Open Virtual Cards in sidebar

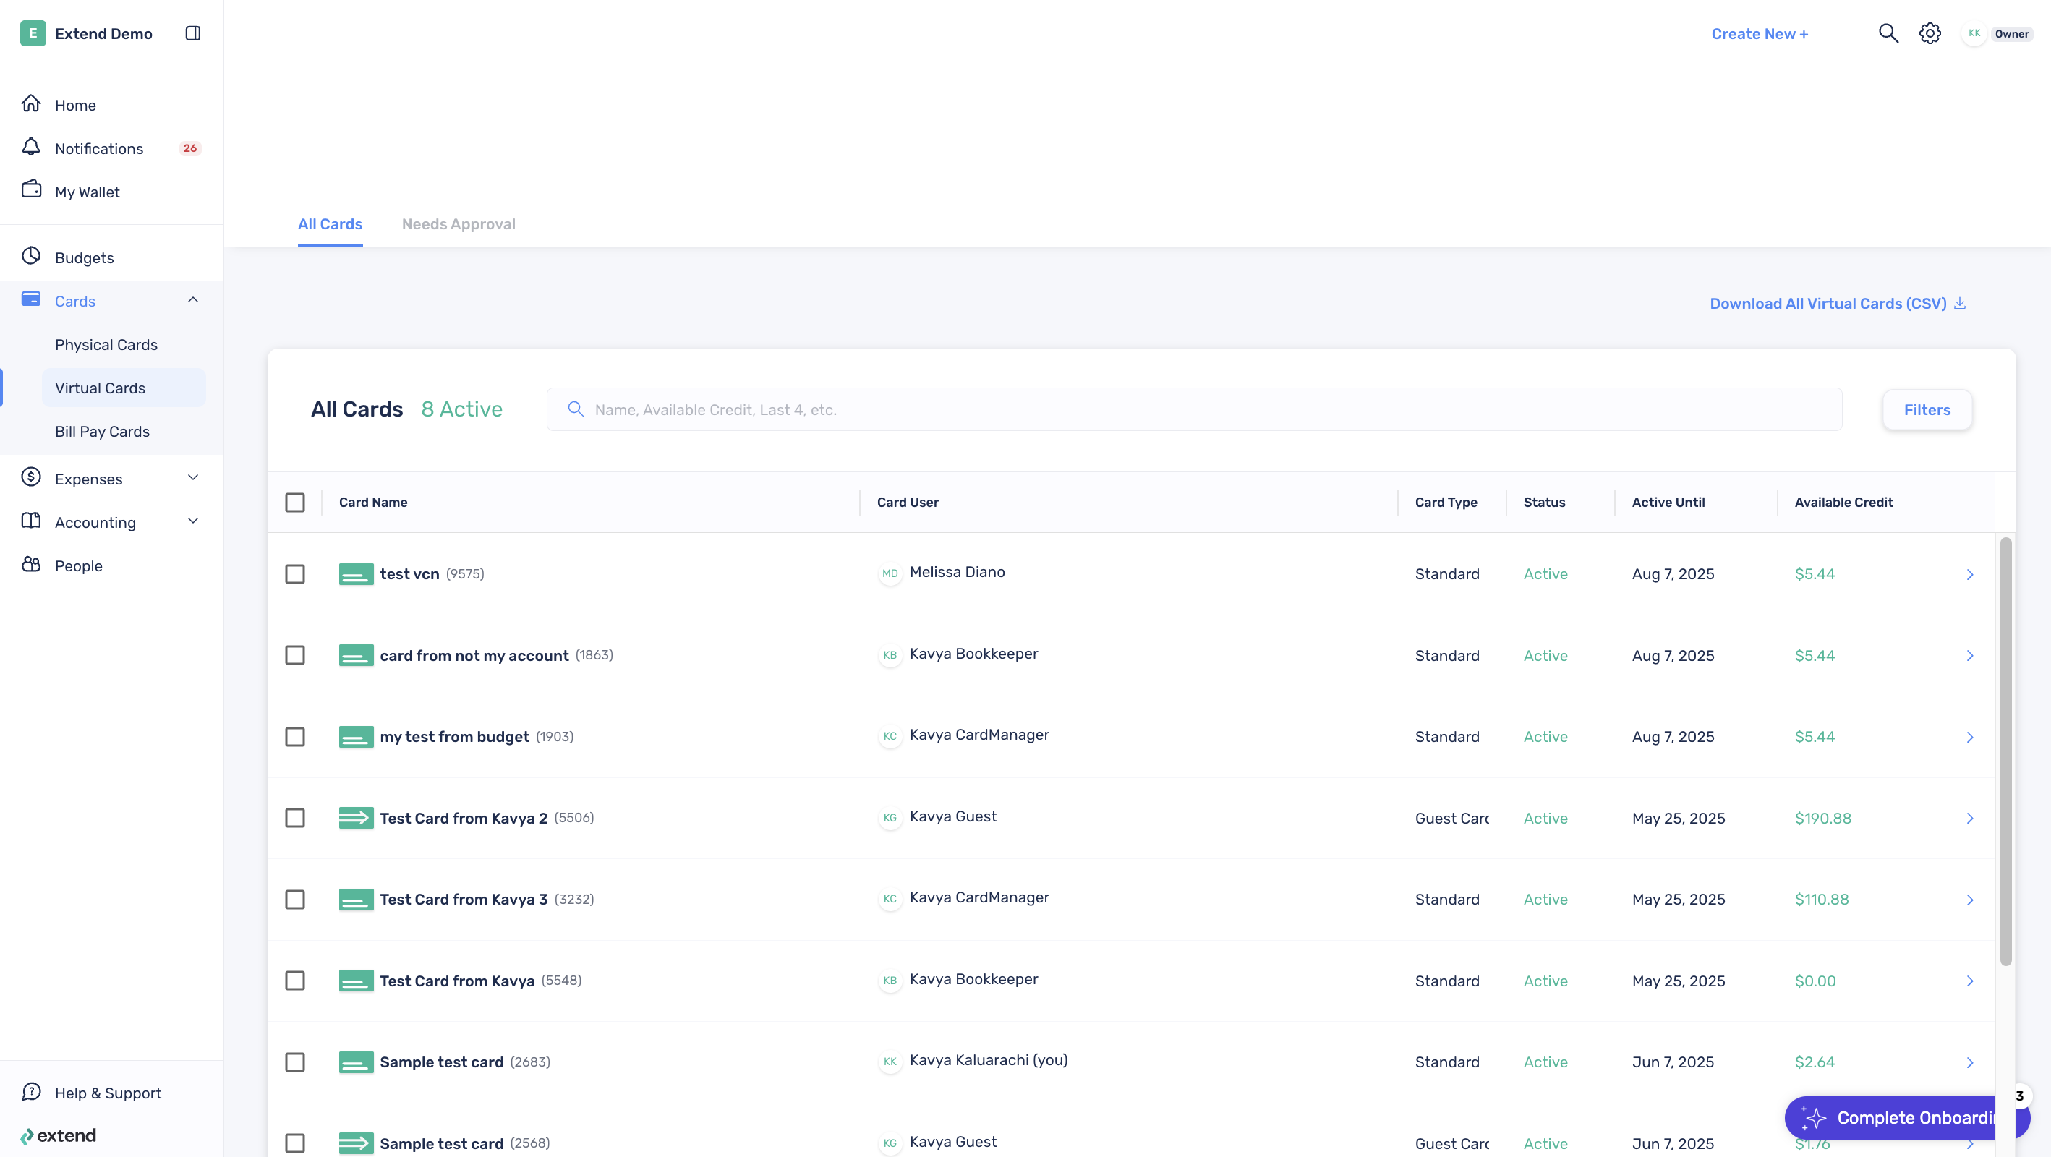coord(101,388)
